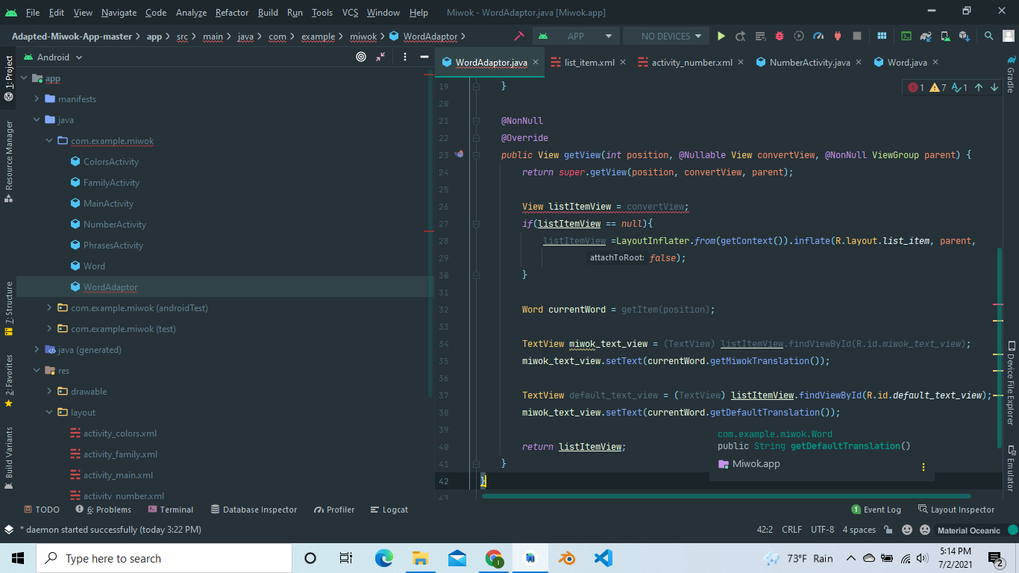Click the green Run Anything terminal icon

coord(906,36)
